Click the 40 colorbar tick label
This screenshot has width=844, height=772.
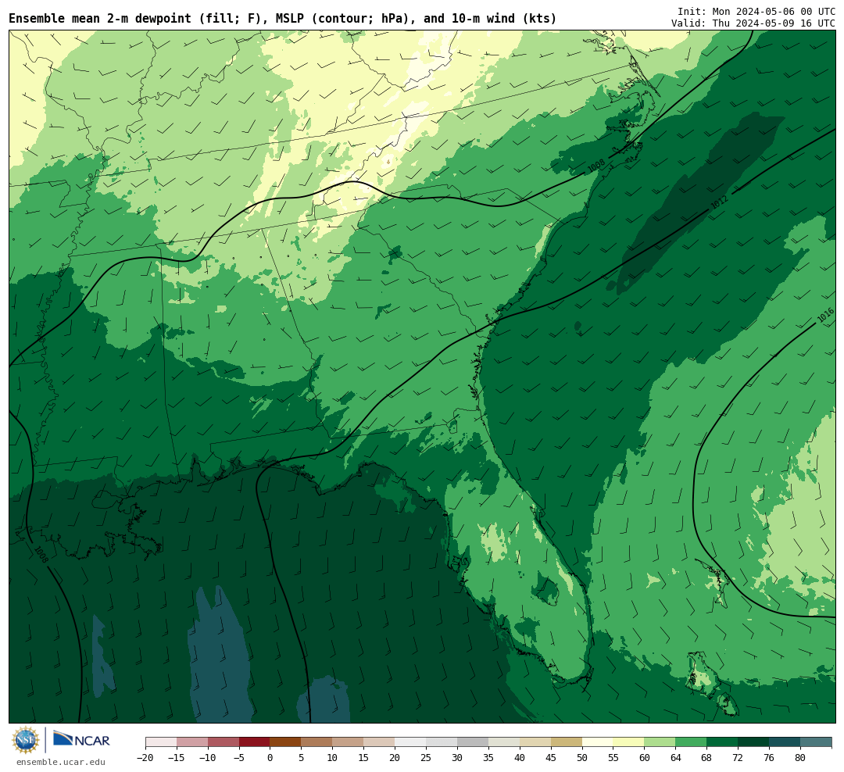(520, 758)
